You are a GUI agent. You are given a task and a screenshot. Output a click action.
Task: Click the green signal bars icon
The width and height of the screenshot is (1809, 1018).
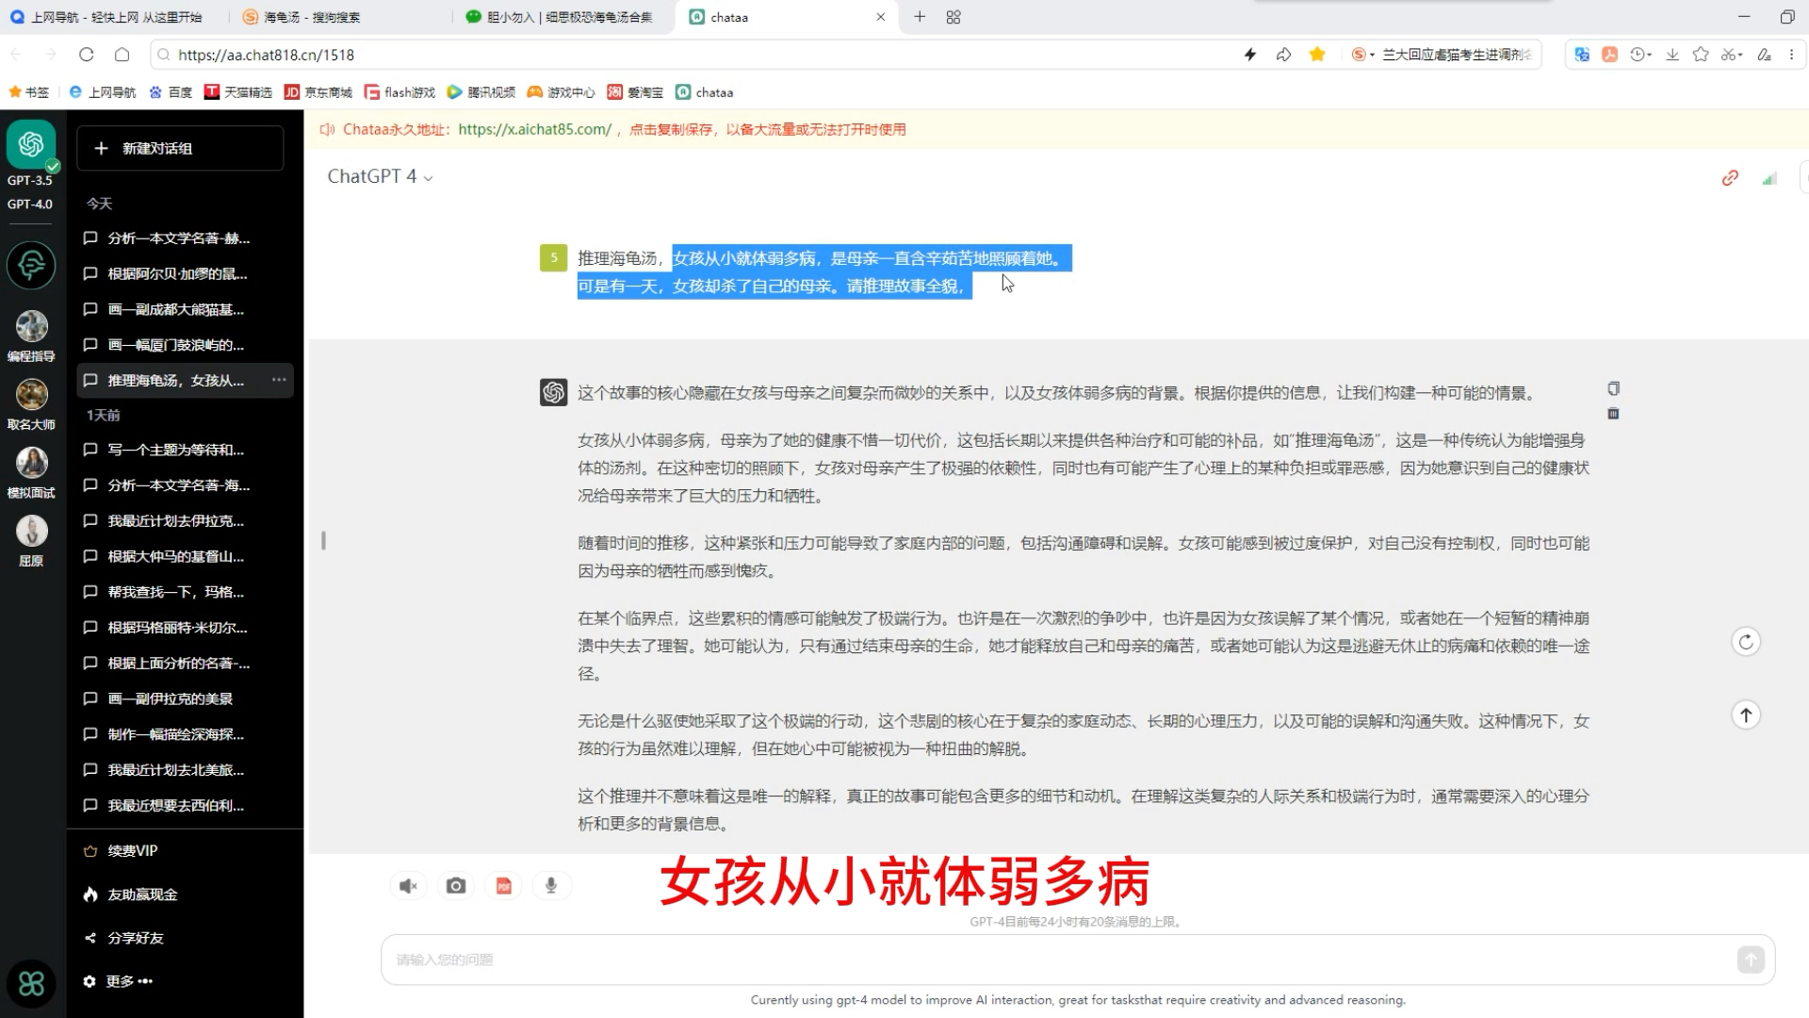[1769, 178]
